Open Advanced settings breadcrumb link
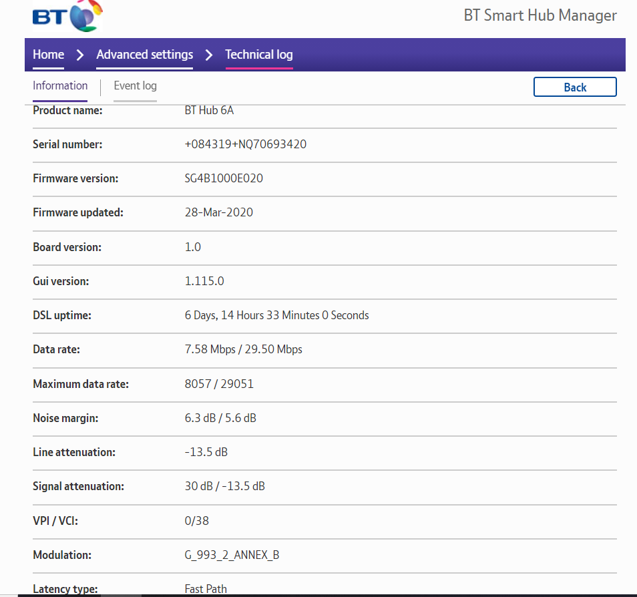 144,55
